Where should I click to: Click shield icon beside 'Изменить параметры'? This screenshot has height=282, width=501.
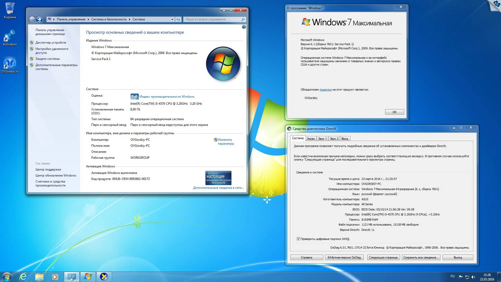[x=216, y=140]
